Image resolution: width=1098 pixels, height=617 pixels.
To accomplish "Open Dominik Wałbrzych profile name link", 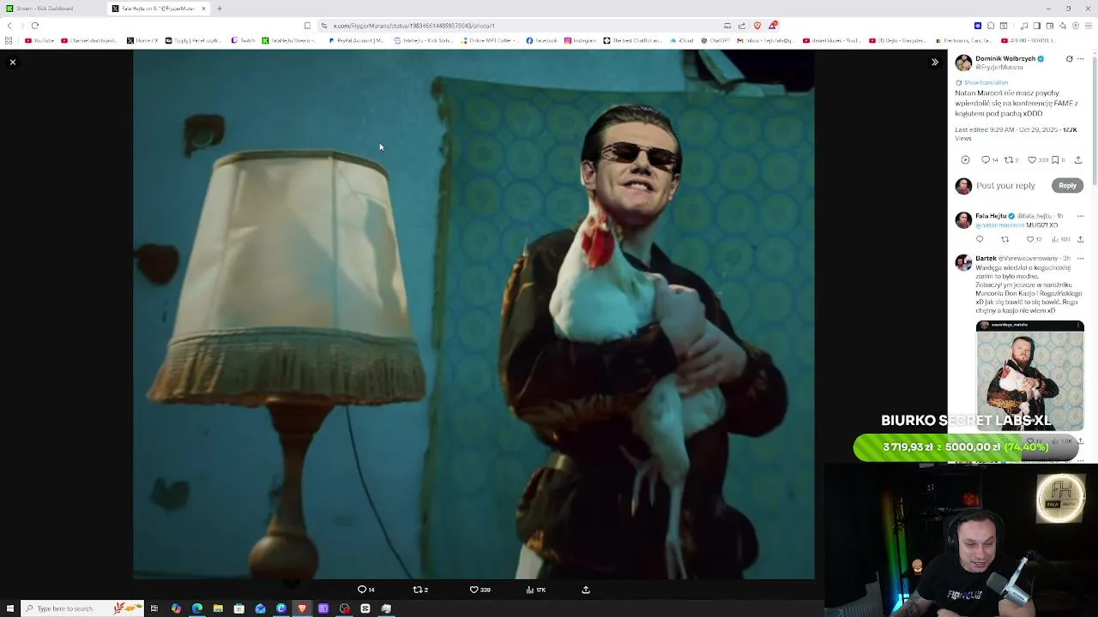I will (1005, 59).
